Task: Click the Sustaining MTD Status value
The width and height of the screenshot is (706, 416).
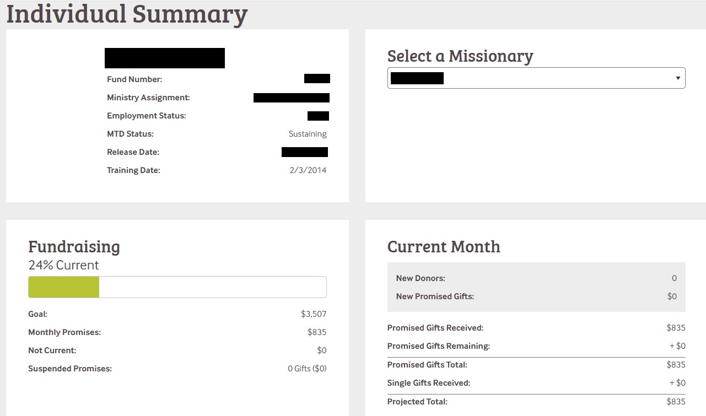Action: [x=308, y=134]
